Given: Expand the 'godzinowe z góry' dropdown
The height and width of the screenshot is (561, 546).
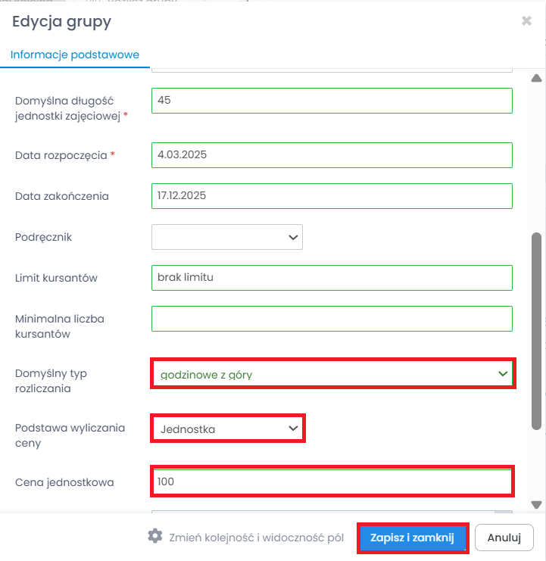Looking at the screenshot, I should click(332, 374).
